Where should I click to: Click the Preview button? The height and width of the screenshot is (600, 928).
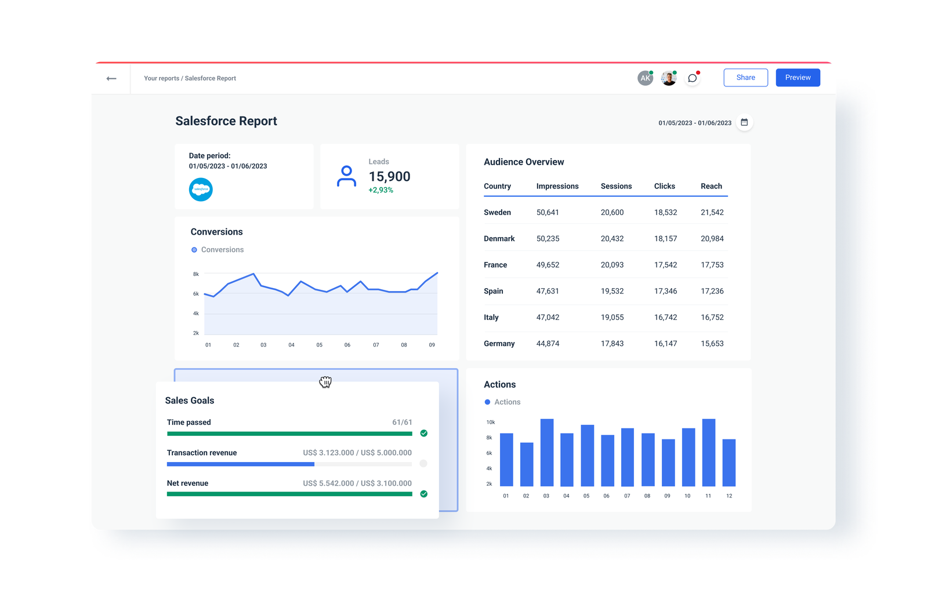click(x=797, y=77)
